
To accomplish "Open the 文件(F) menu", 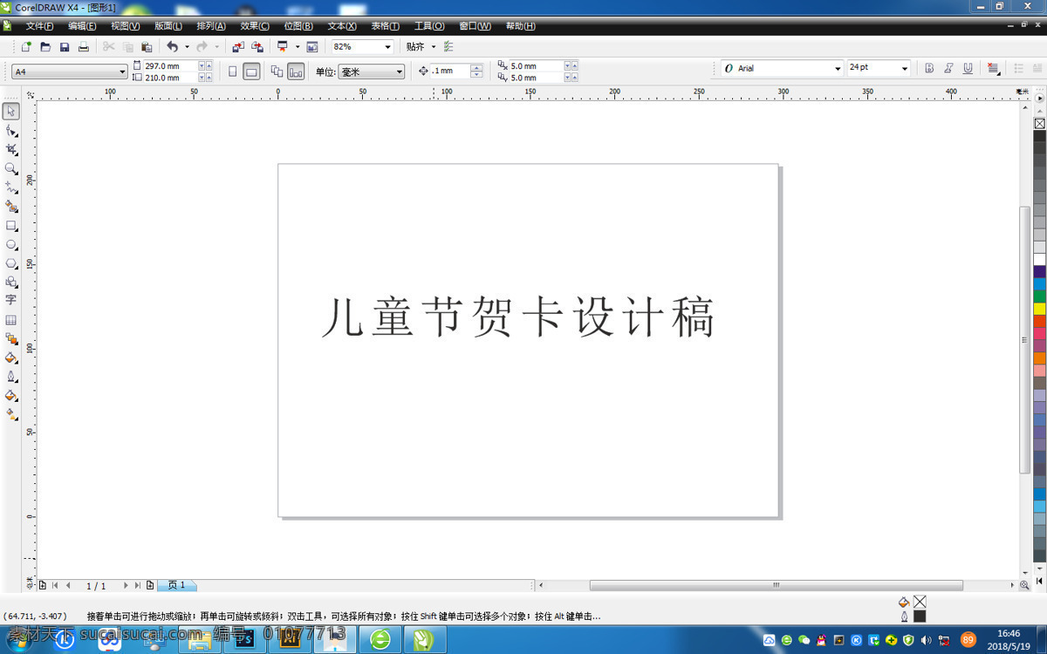I will (39, 26).
